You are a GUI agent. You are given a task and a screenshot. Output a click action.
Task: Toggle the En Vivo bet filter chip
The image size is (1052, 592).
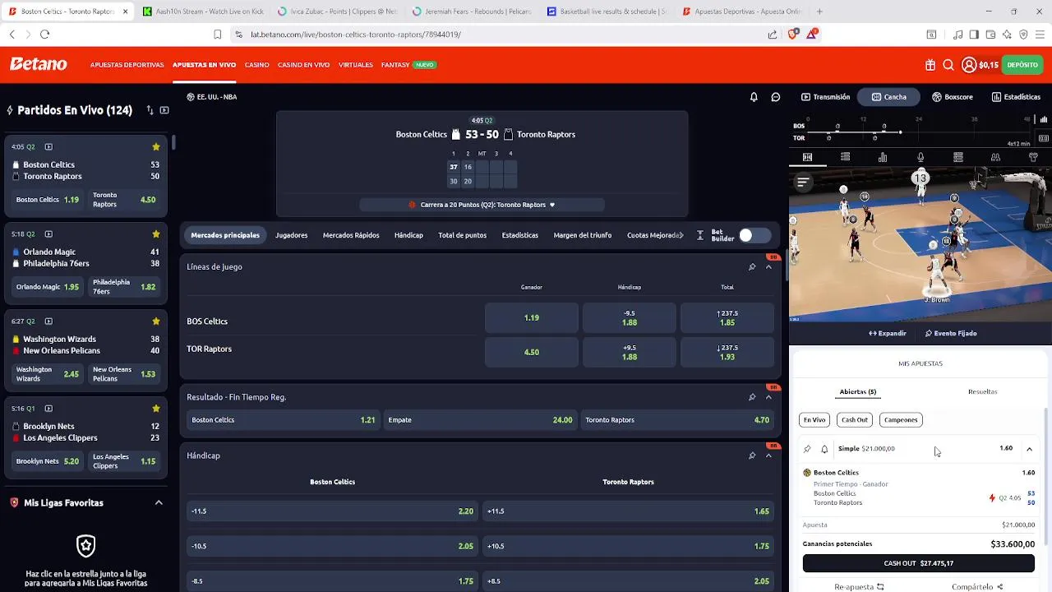(x=814, y=419)
